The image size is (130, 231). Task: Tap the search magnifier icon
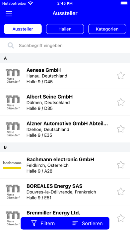[11, 45]
